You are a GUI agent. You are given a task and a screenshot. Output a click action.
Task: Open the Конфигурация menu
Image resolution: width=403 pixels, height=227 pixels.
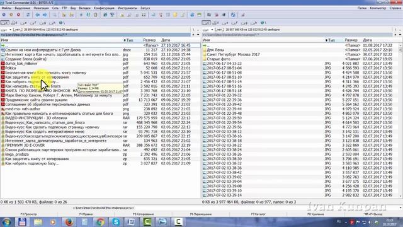104,8
